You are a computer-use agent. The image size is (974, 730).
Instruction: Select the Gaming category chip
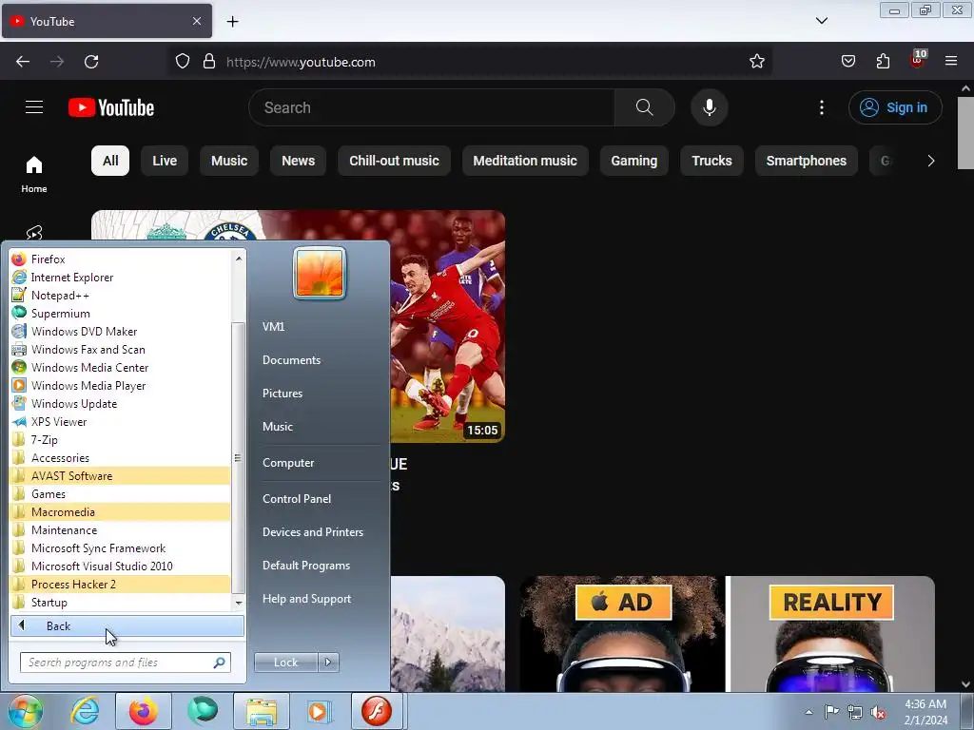(x=633, y=161)
